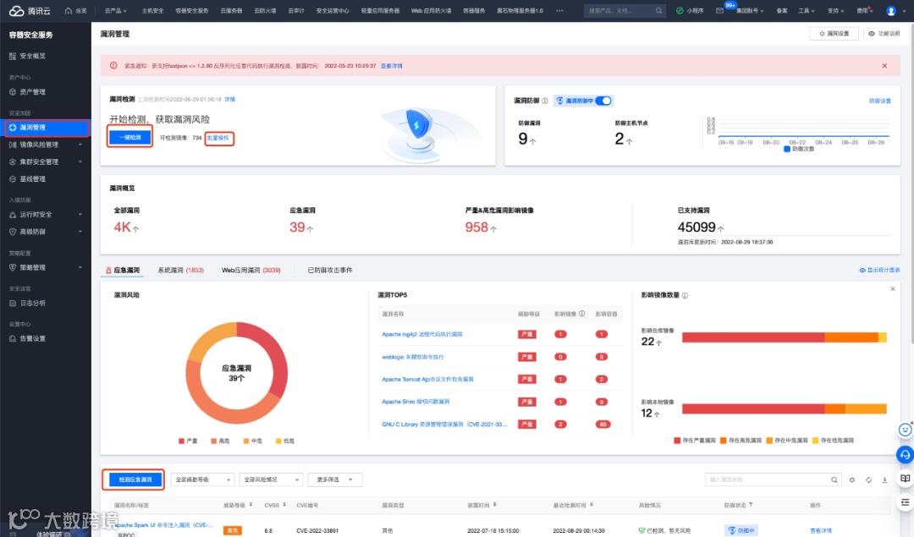Open 安全概览 in the sidebar
The image size is (914, 537).
[33, 56]
